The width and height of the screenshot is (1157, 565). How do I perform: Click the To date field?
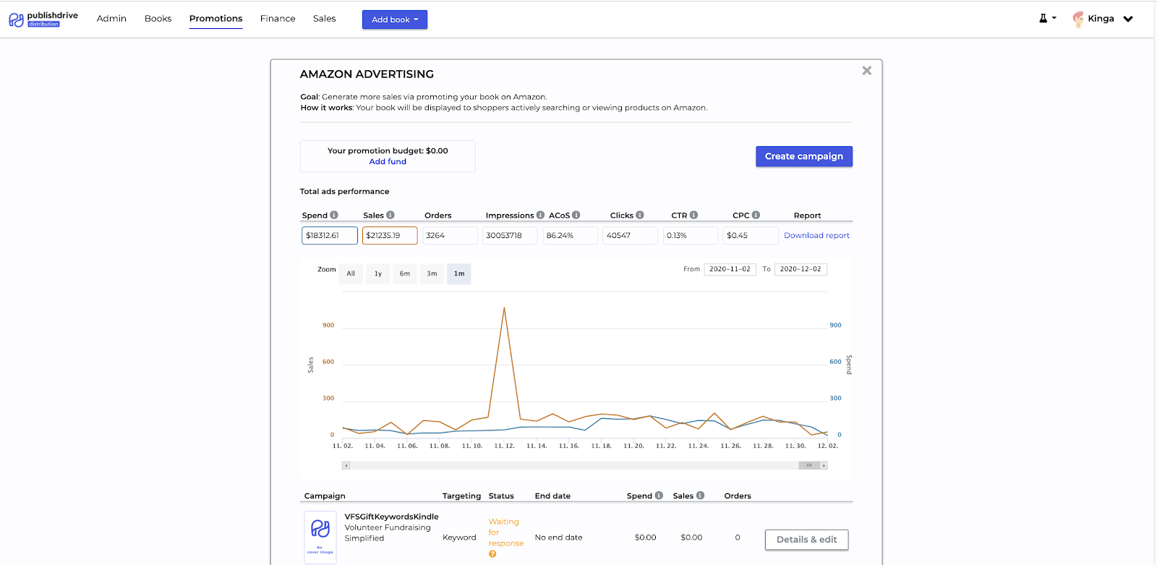(x=800, y=269)
